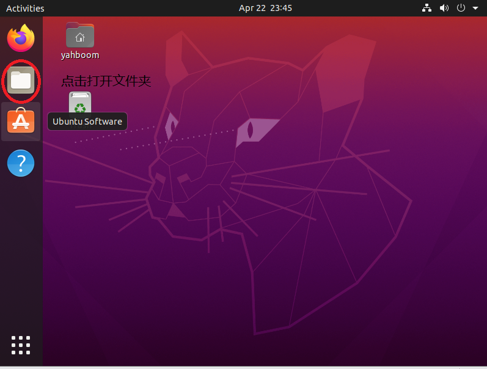The width and height of the screenshot is (487, 369).
Task: Click the wired network status icon
Action: [427, 8]
